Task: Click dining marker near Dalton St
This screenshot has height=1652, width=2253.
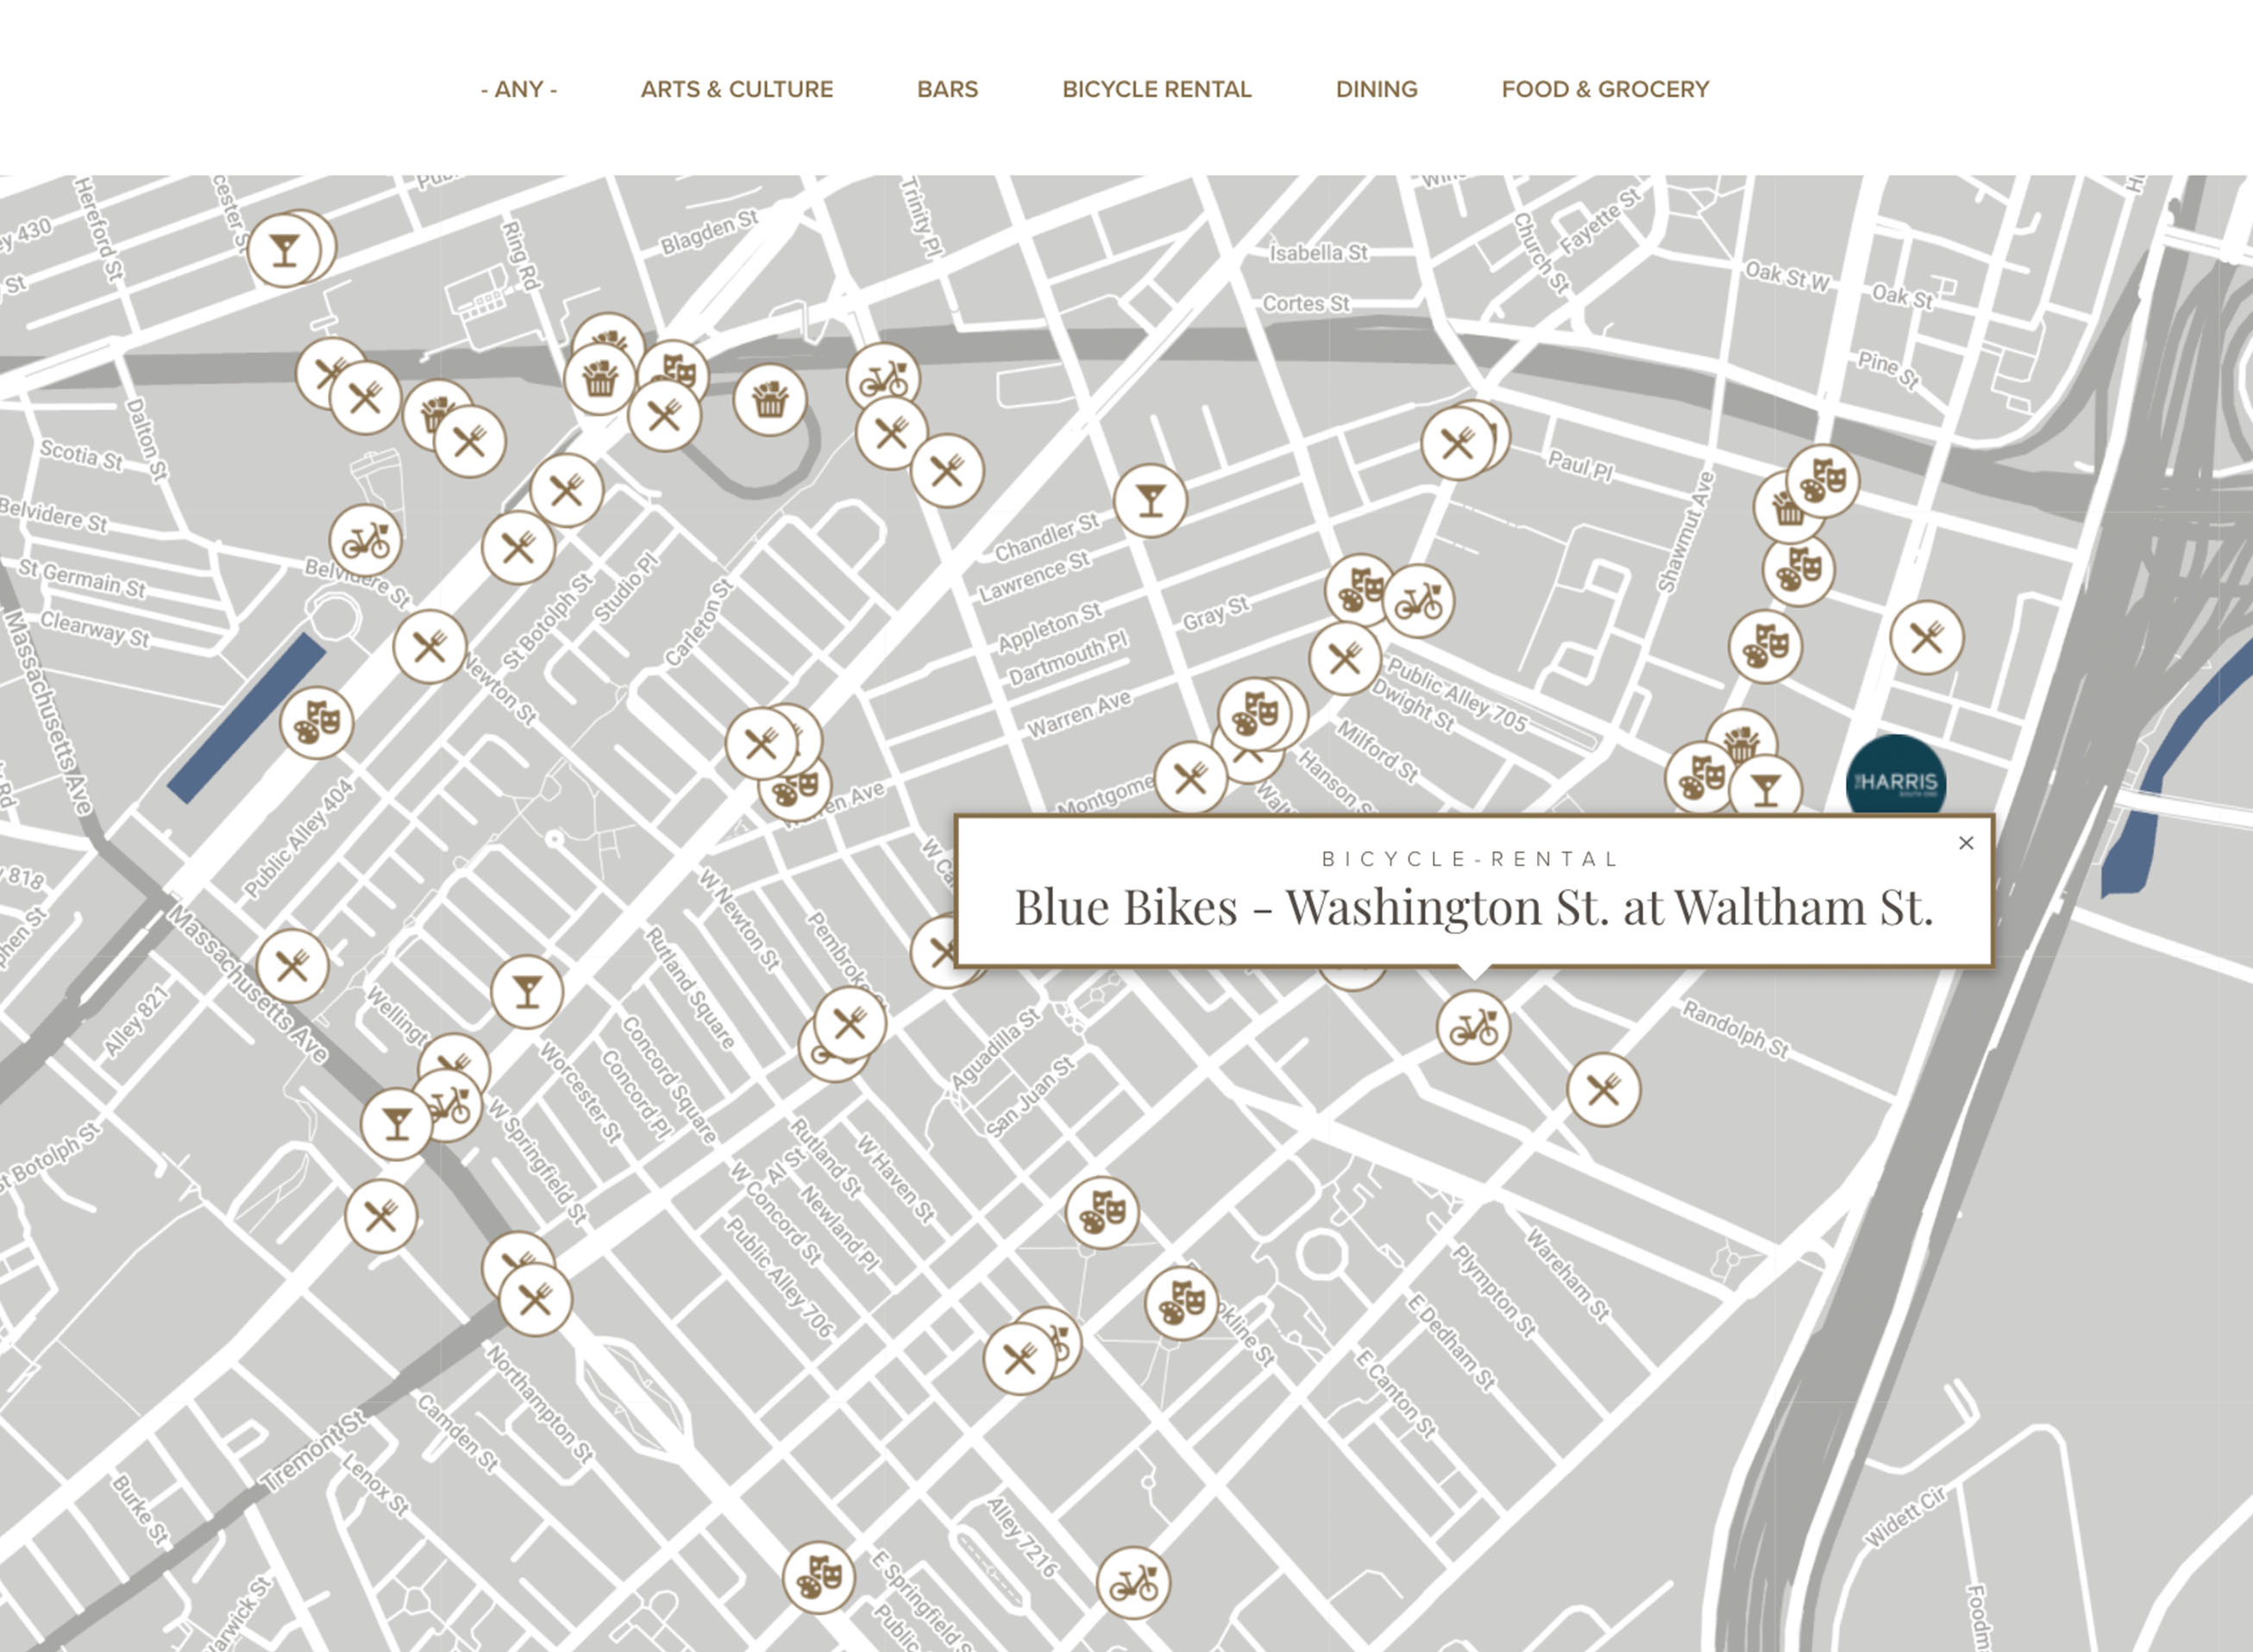Action: tap(365, 398)
